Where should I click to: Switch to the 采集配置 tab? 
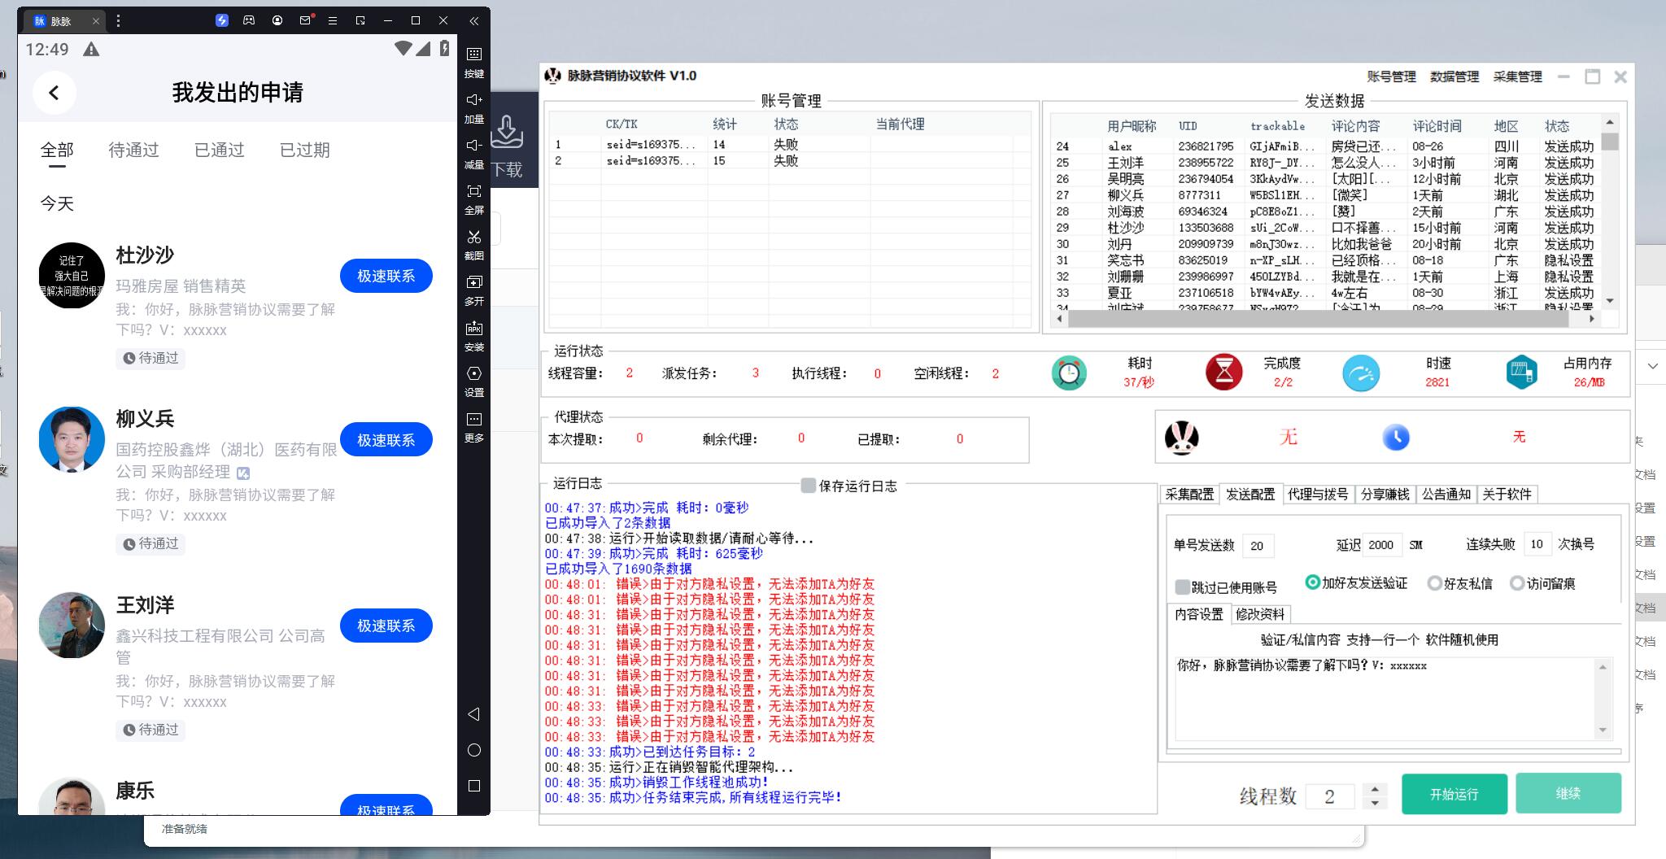(x=1188, y=495)
